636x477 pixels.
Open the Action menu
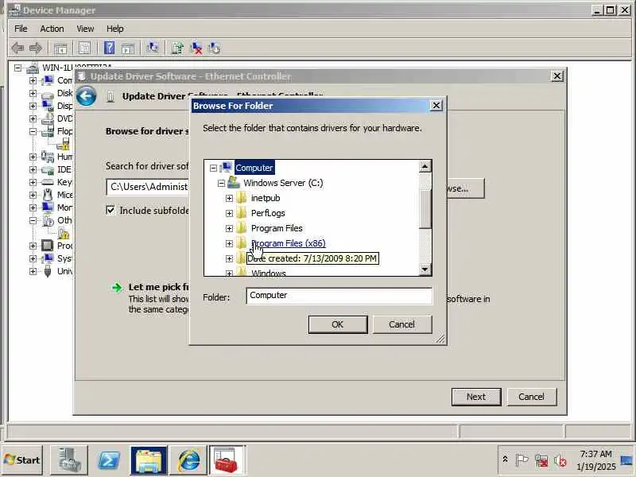(52, 29)
